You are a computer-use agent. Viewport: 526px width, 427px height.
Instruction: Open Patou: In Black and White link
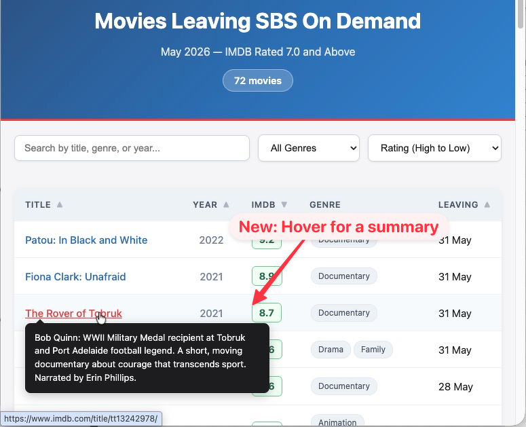coord(86,240)
